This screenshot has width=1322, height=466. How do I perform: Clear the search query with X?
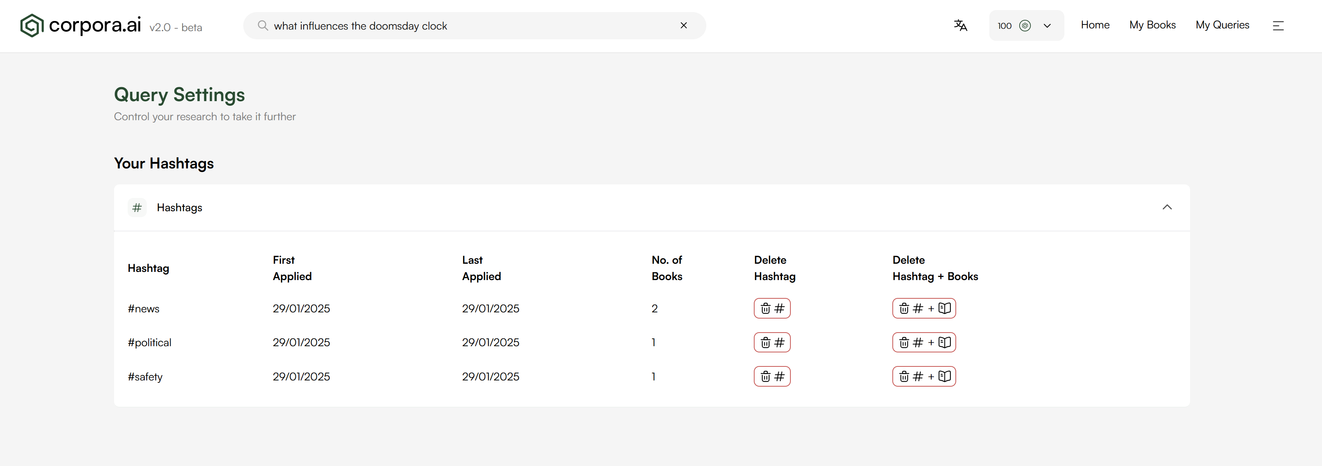684,26
